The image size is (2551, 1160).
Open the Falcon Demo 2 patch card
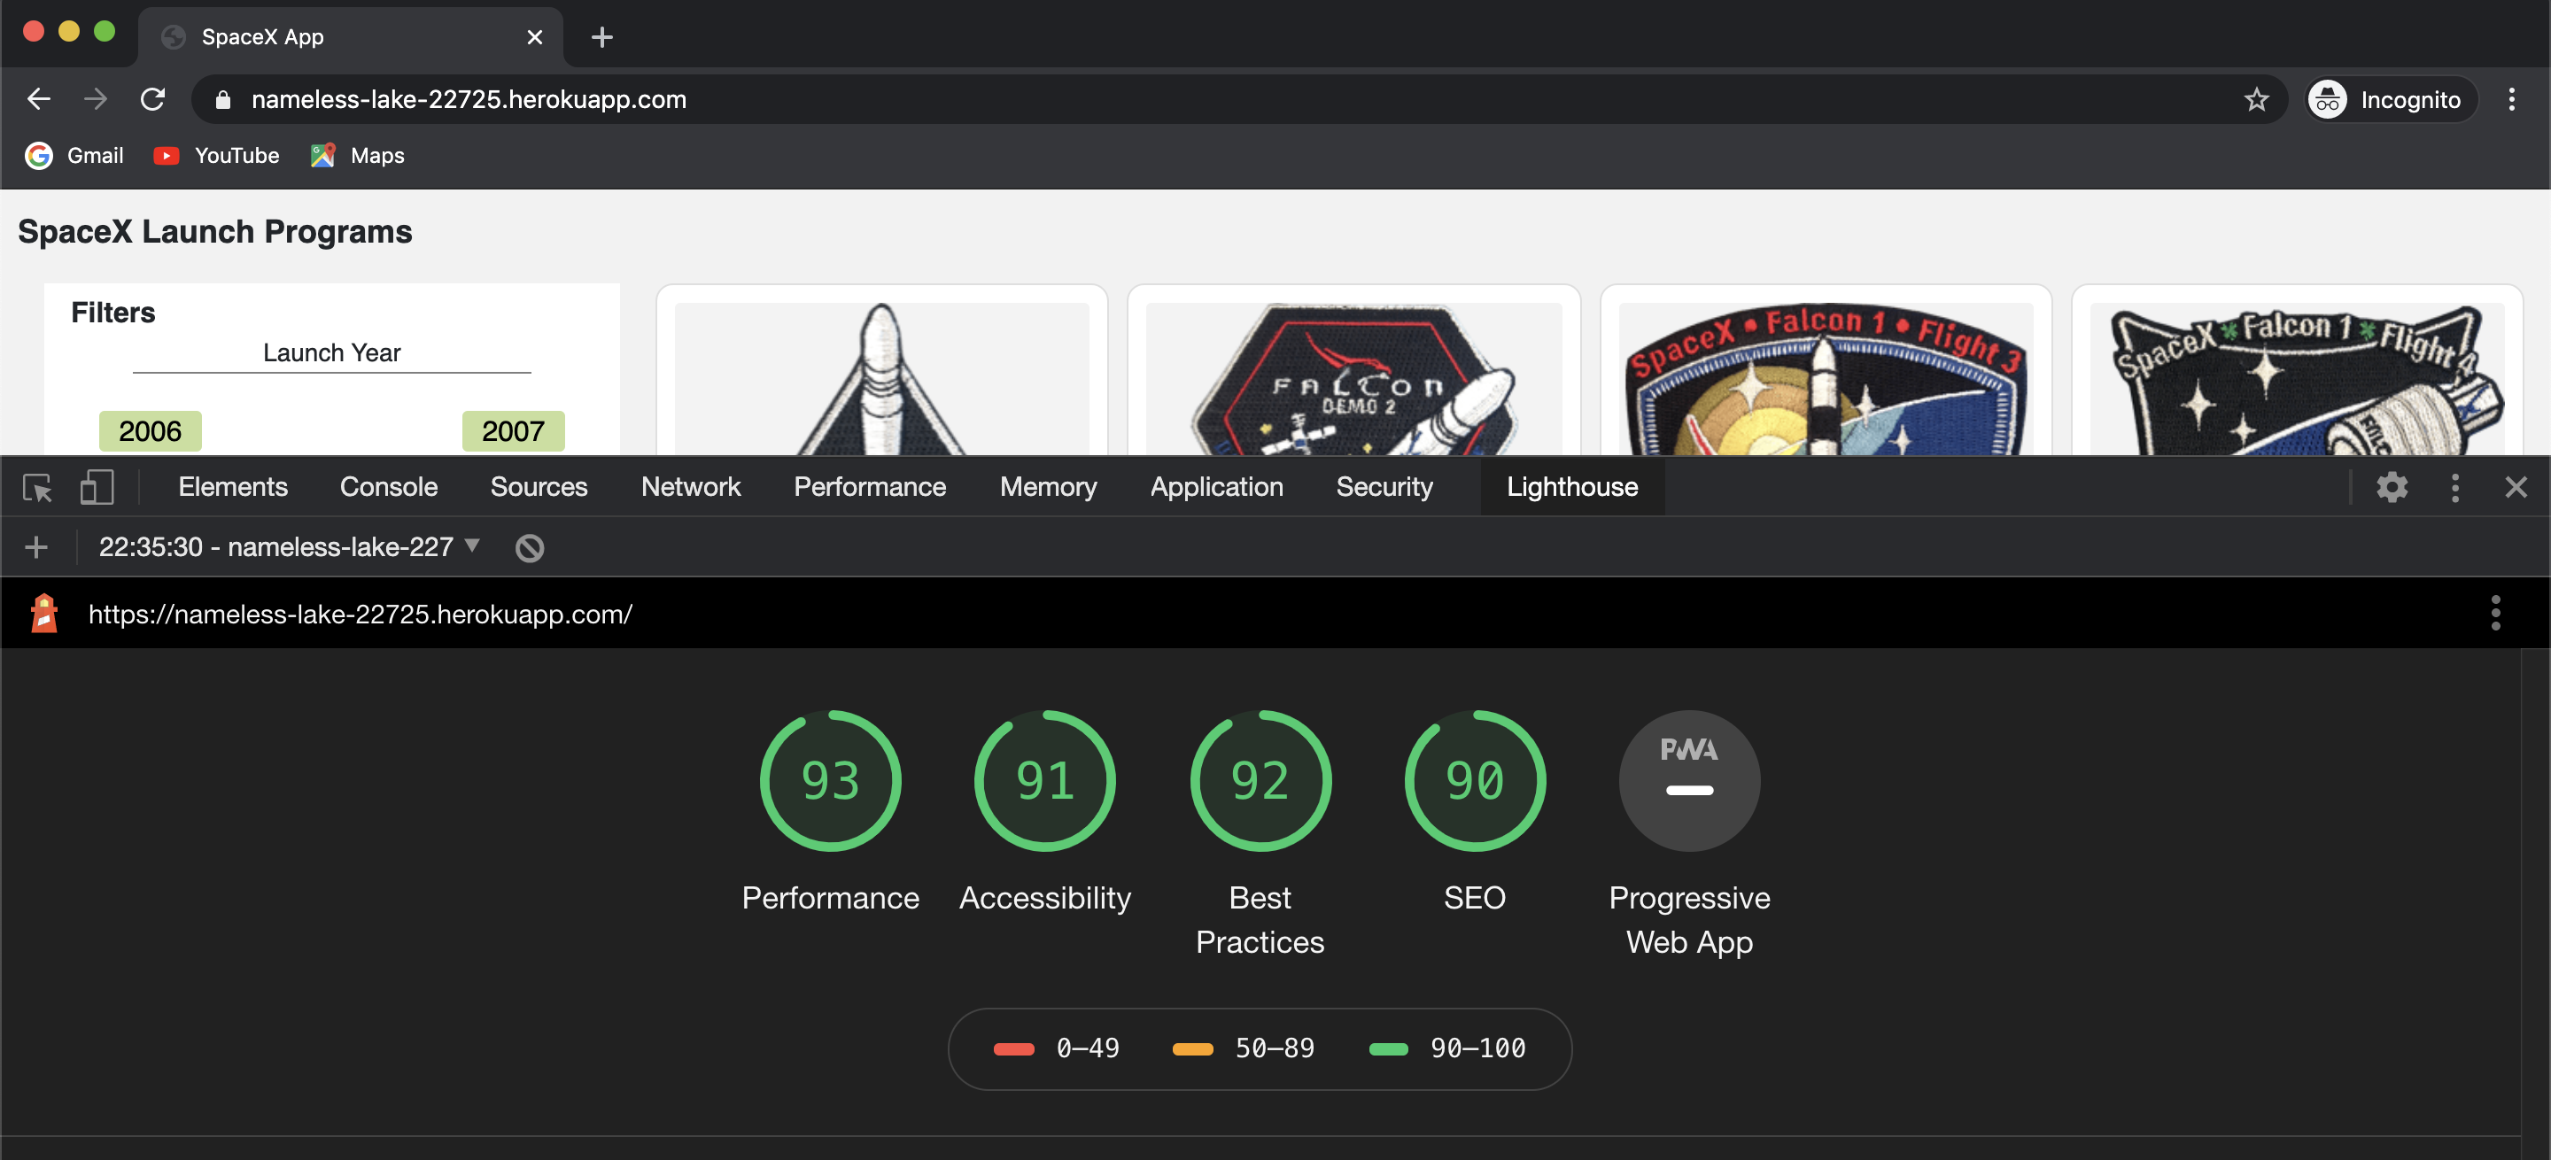(1353, 371)
